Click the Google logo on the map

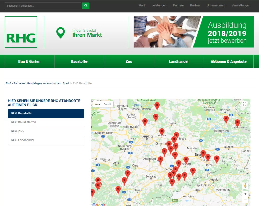click(x=99, y=204)
